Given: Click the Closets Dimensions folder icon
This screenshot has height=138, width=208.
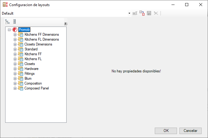Looking at the screenshot, I should [21, 44].
